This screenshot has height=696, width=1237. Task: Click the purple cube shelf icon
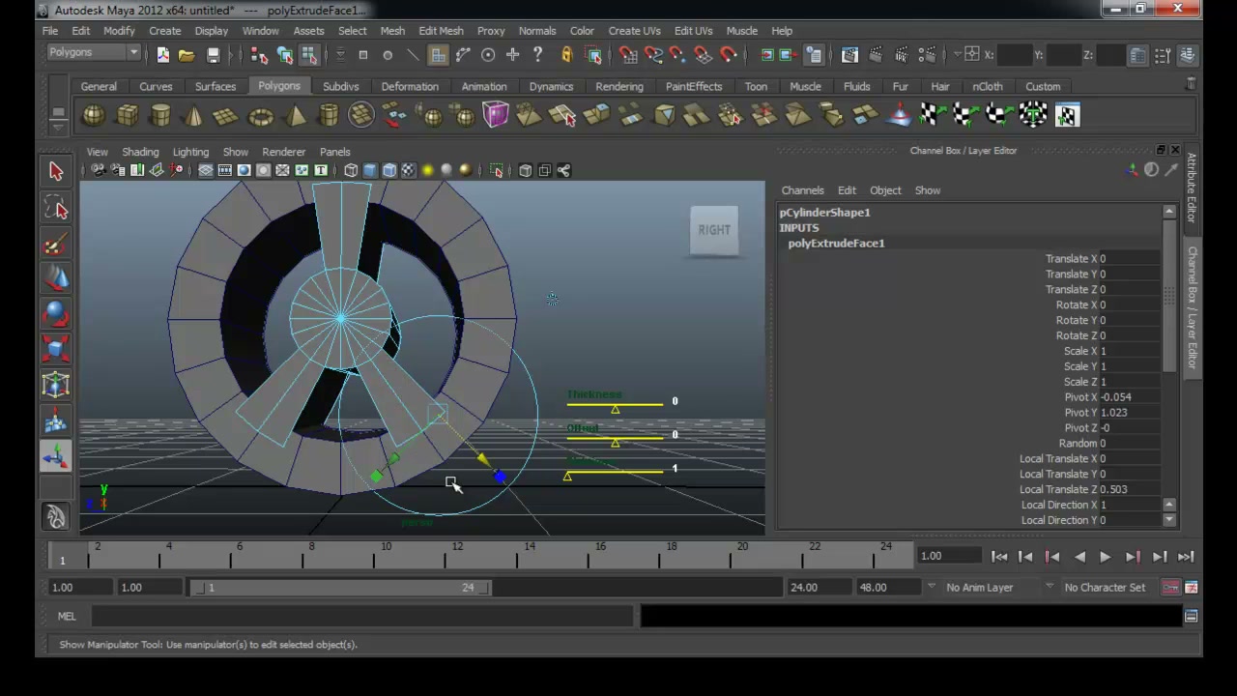(496, 116)
